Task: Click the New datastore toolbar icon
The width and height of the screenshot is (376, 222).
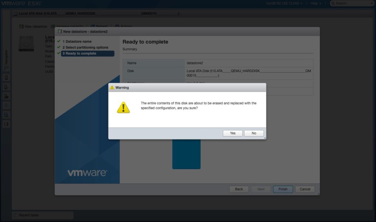Action: (21, 26)
